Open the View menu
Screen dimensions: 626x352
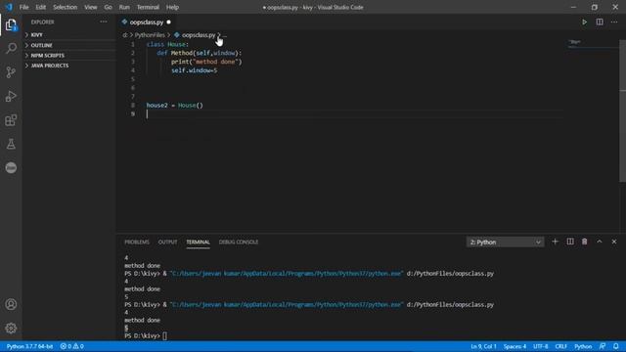(x=91, y=7)
